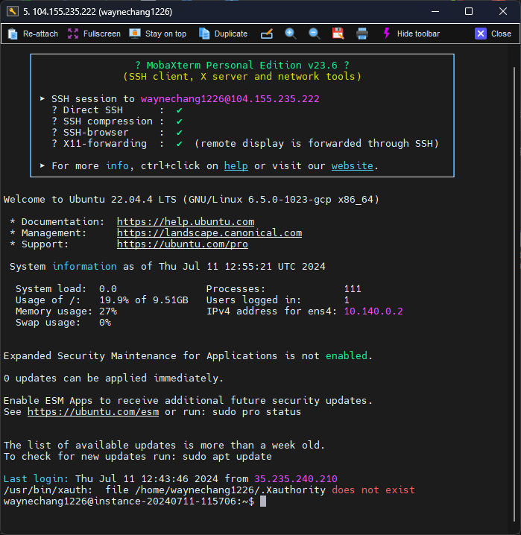Click the Re-attach toolbar button

[x=33, y=34]
